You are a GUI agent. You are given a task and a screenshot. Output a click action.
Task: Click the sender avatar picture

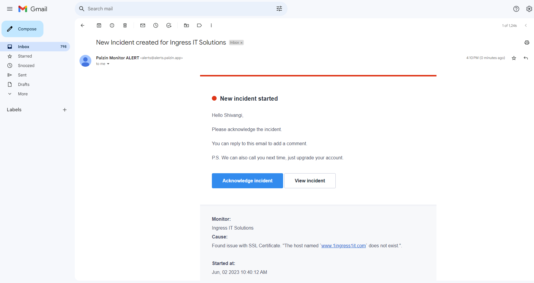85,61
